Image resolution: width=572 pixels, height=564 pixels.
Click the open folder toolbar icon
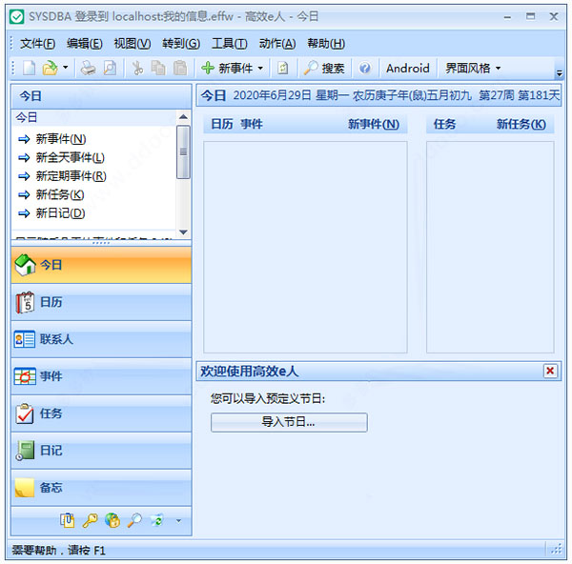[x=50, y=69]
